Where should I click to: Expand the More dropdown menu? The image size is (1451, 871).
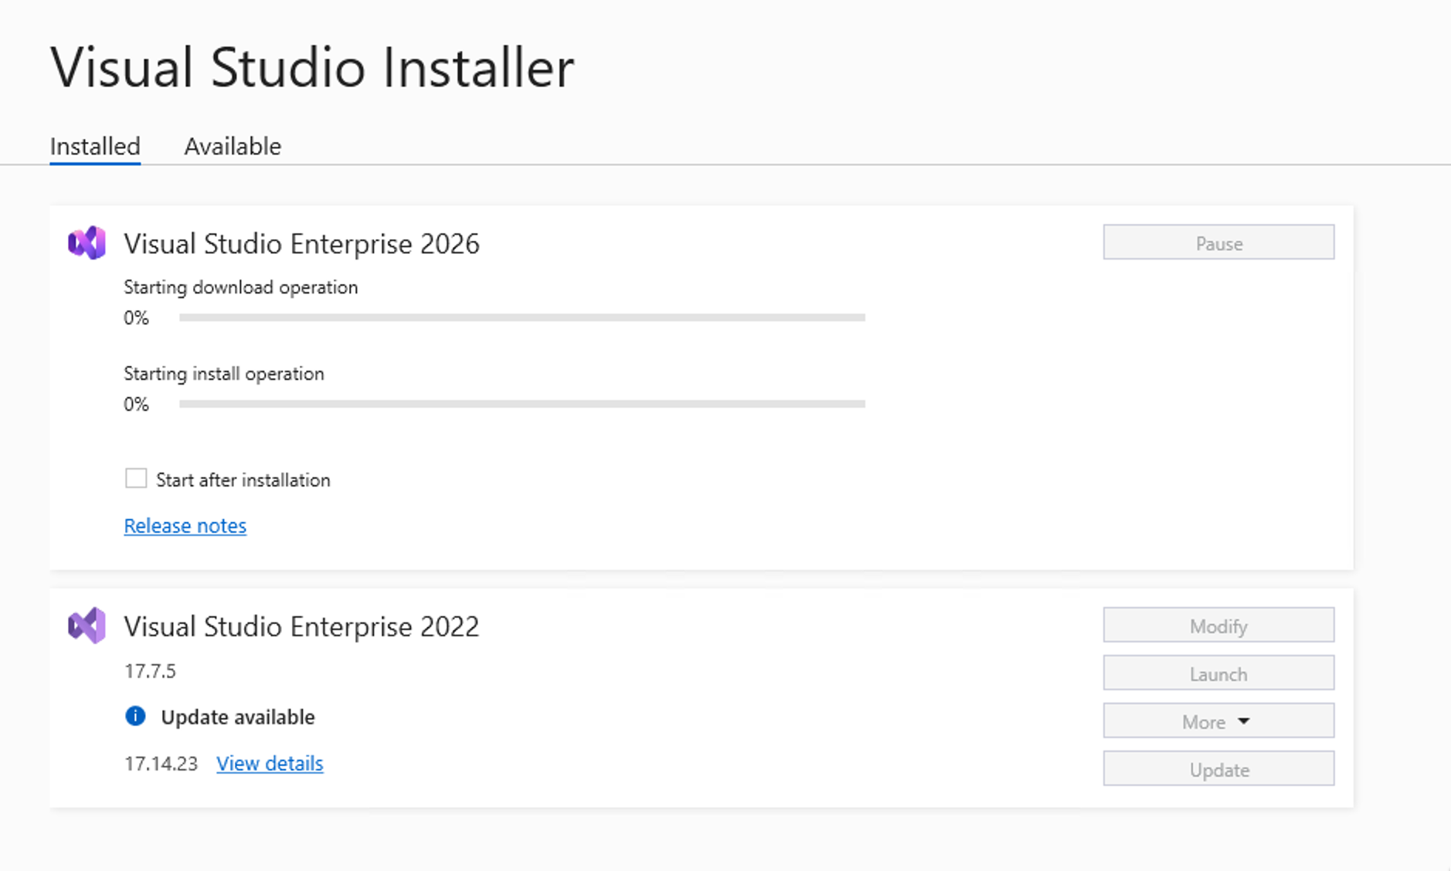coord(1218,721)
